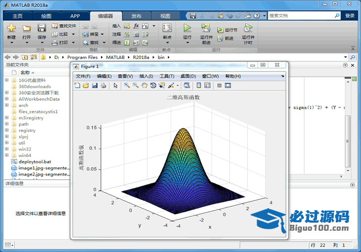The width and height of the screenshot is (361, 252).
Task: Expand the 16G优盘资料 folder
Action: tap(7, 80)
